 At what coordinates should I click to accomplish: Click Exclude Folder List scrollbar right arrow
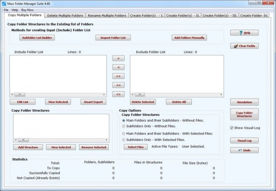(x=221, y=95)
